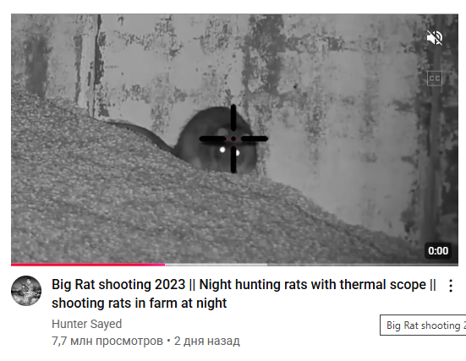Image resolution: width=466 pixels, height=361 pixels.
Task: Click the grey buffered part of the progress bar
Action: point(216,265)
